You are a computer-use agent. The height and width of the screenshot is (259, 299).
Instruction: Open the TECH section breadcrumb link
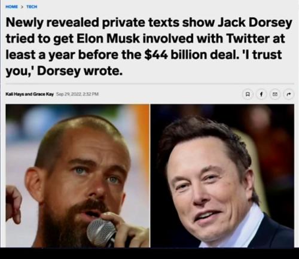tap(32, 7)
